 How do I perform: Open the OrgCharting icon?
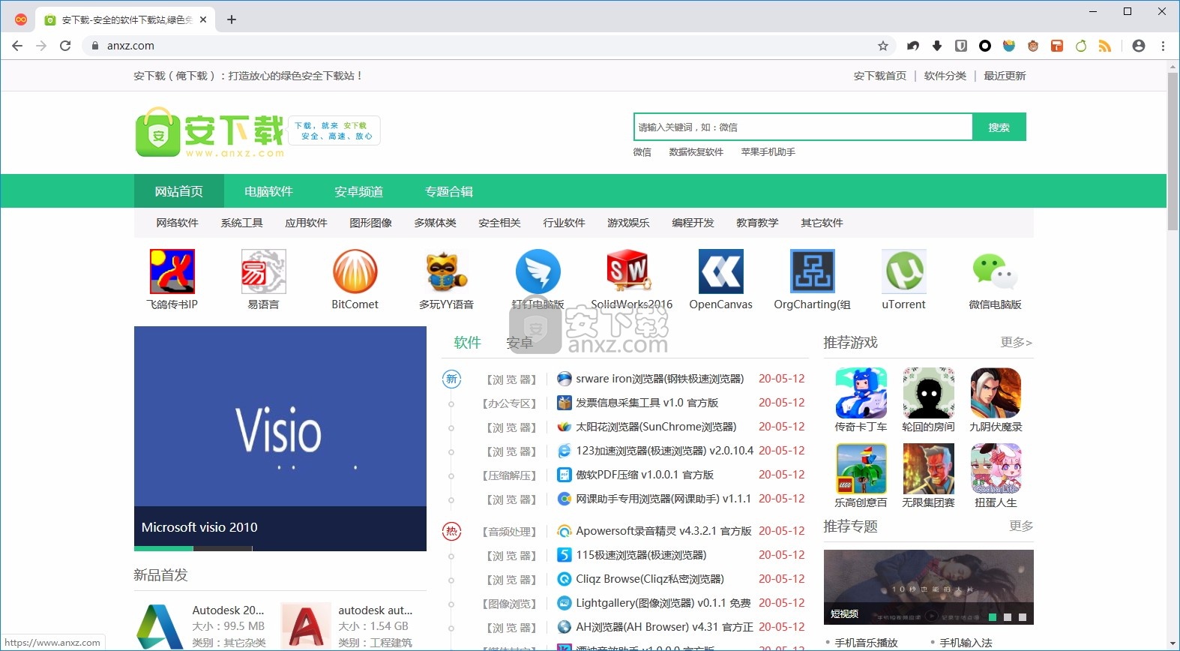tap(813, 271)
